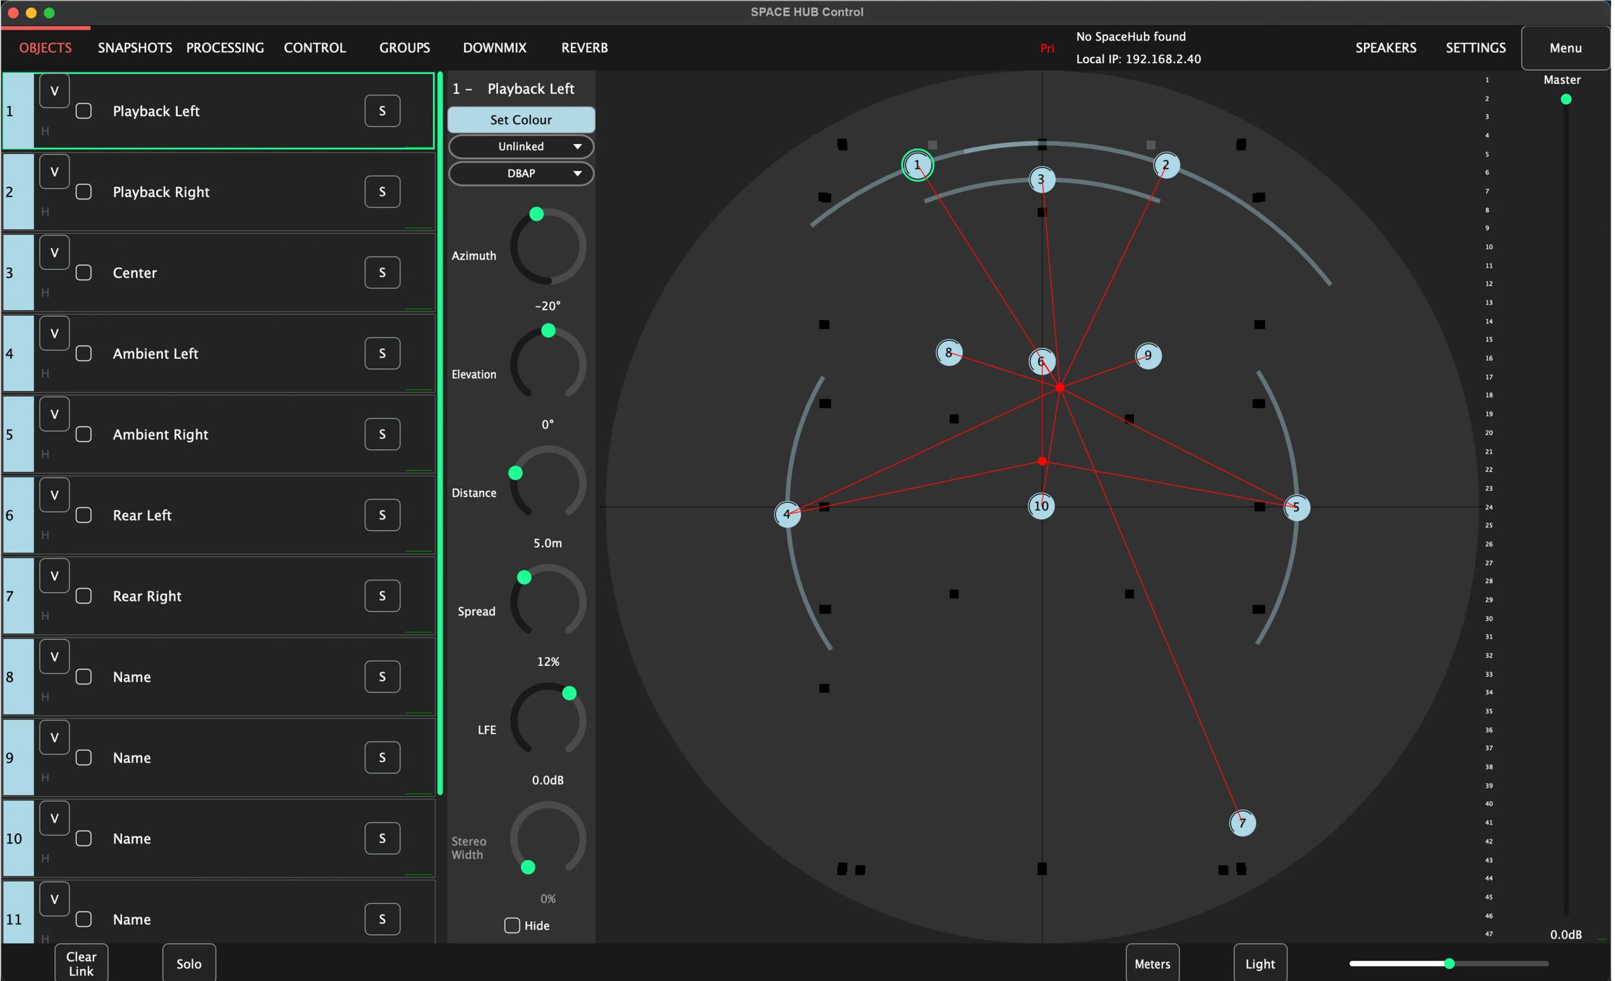This screenshot has height=981, width=1615.
Task: Select the Name row of object 9
Action: (219, 757)
